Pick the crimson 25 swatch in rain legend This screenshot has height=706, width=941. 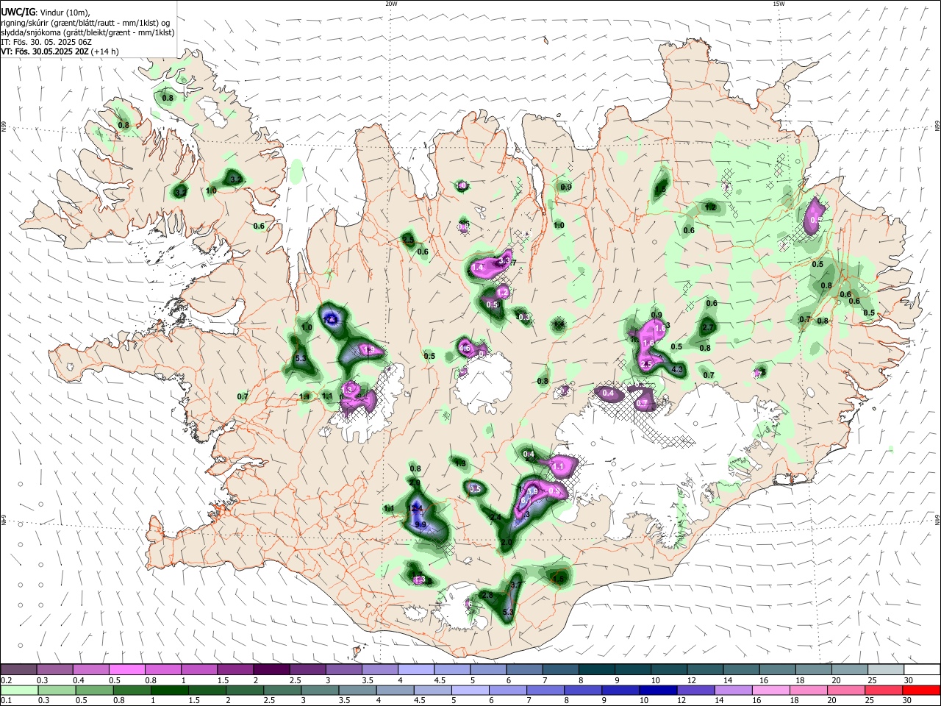coord(885,691)
